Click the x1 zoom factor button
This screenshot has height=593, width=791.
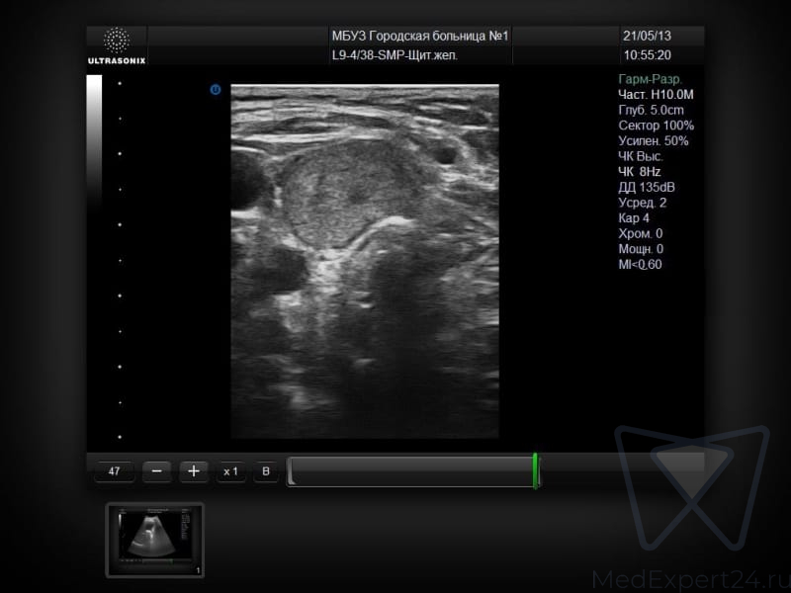(x=231, y=472)
